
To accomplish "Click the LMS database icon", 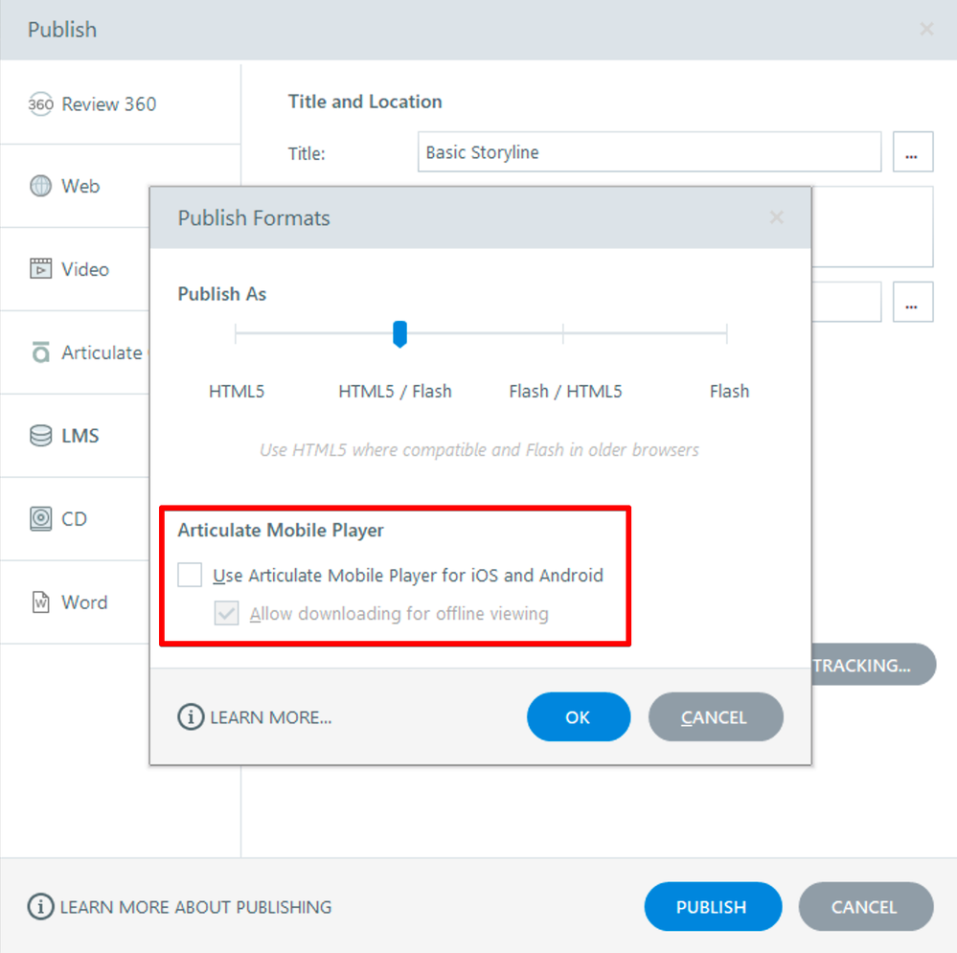I will [40, 436].
